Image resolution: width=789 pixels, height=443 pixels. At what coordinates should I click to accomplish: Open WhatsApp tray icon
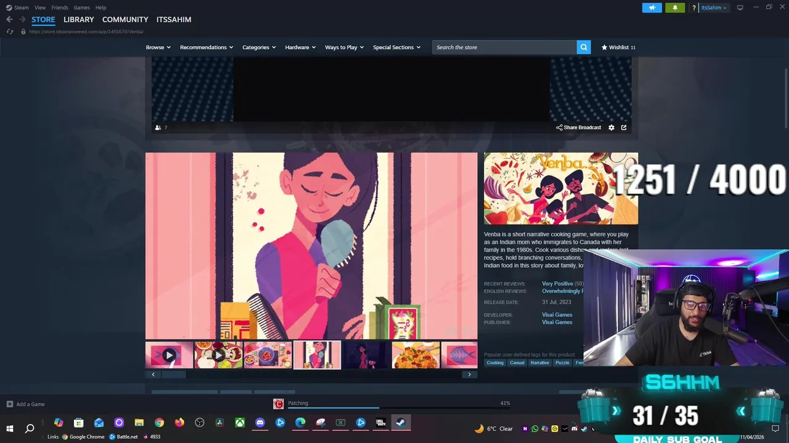(x=535, y=429)
